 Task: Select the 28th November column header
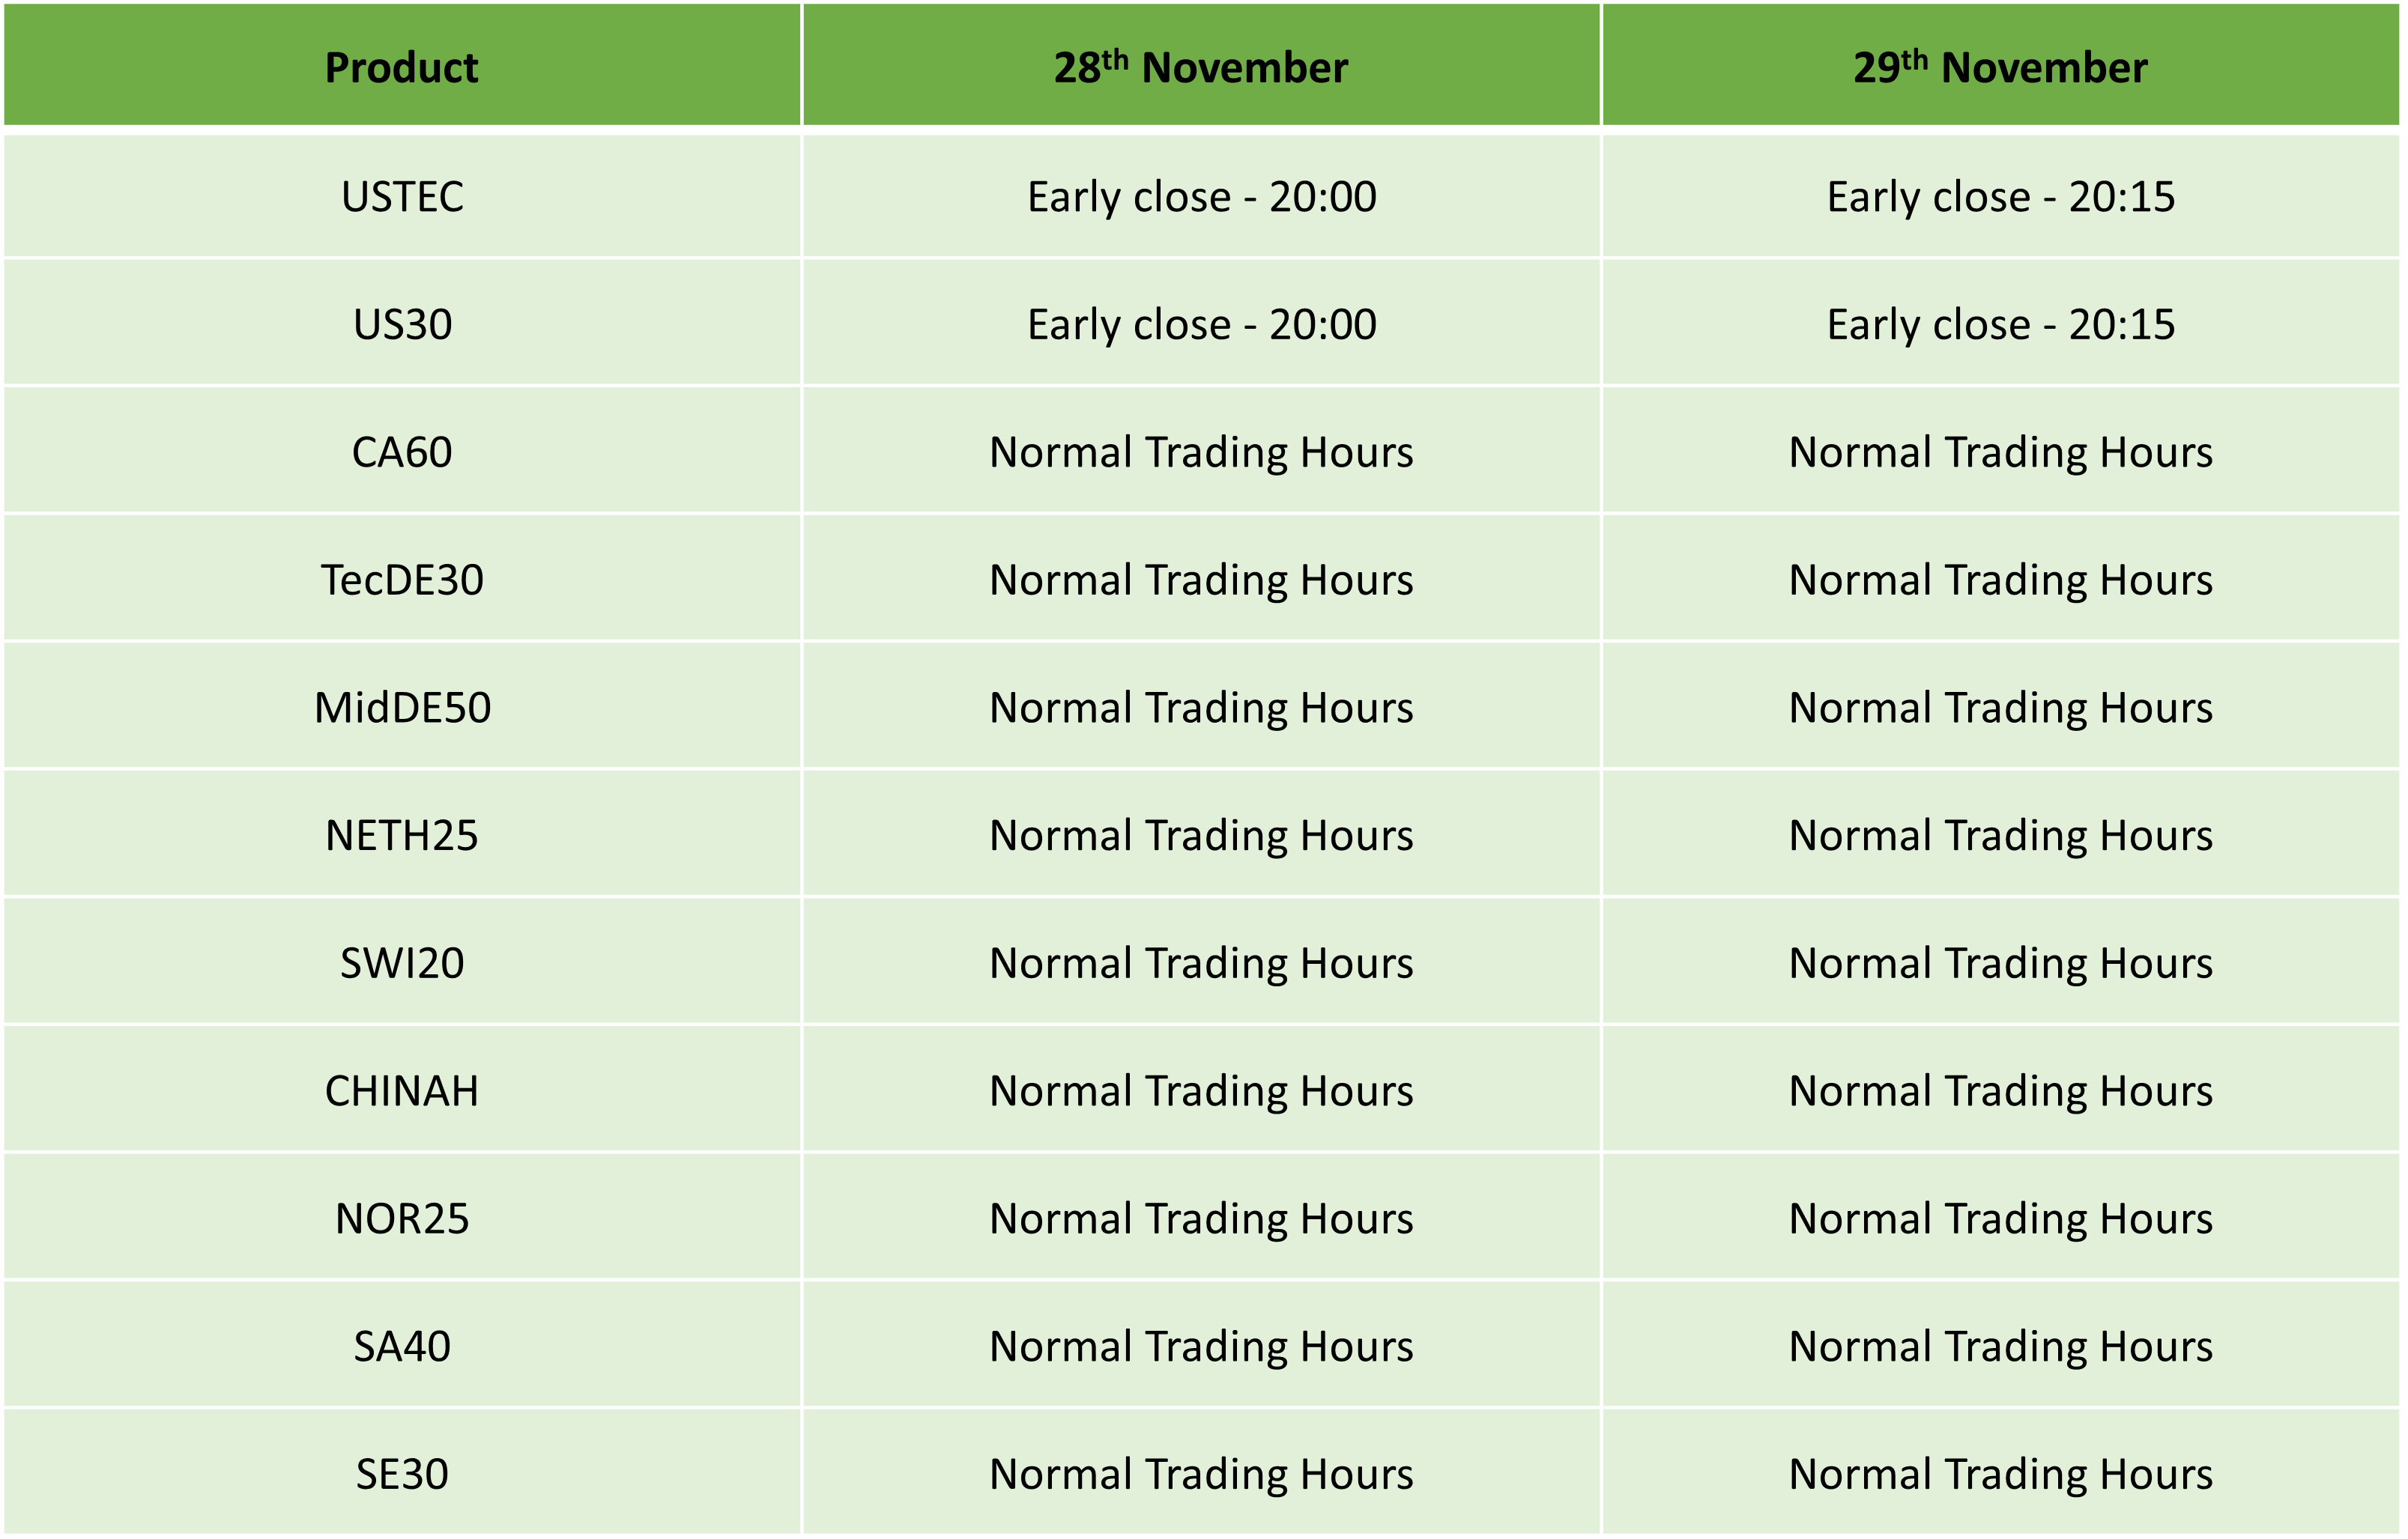1200,67
